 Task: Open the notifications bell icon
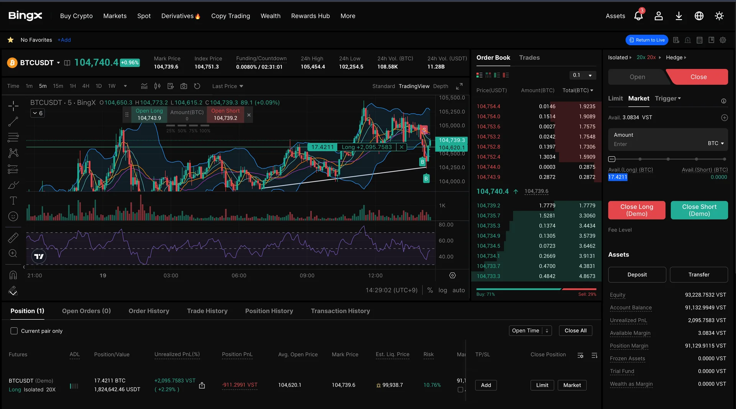638,16
